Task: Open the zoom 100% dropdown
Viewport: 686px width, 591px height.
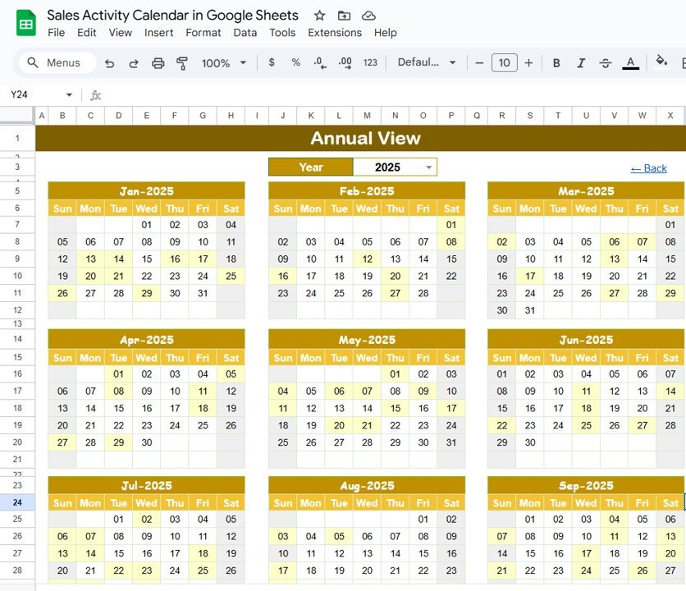Action: [x=223, y=63]
